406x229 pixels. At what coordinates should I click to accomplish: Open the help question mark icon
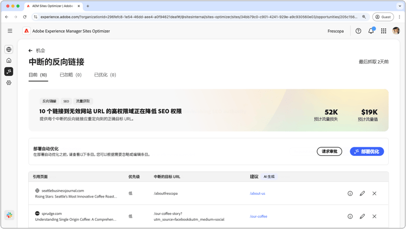tap(358, 31)
